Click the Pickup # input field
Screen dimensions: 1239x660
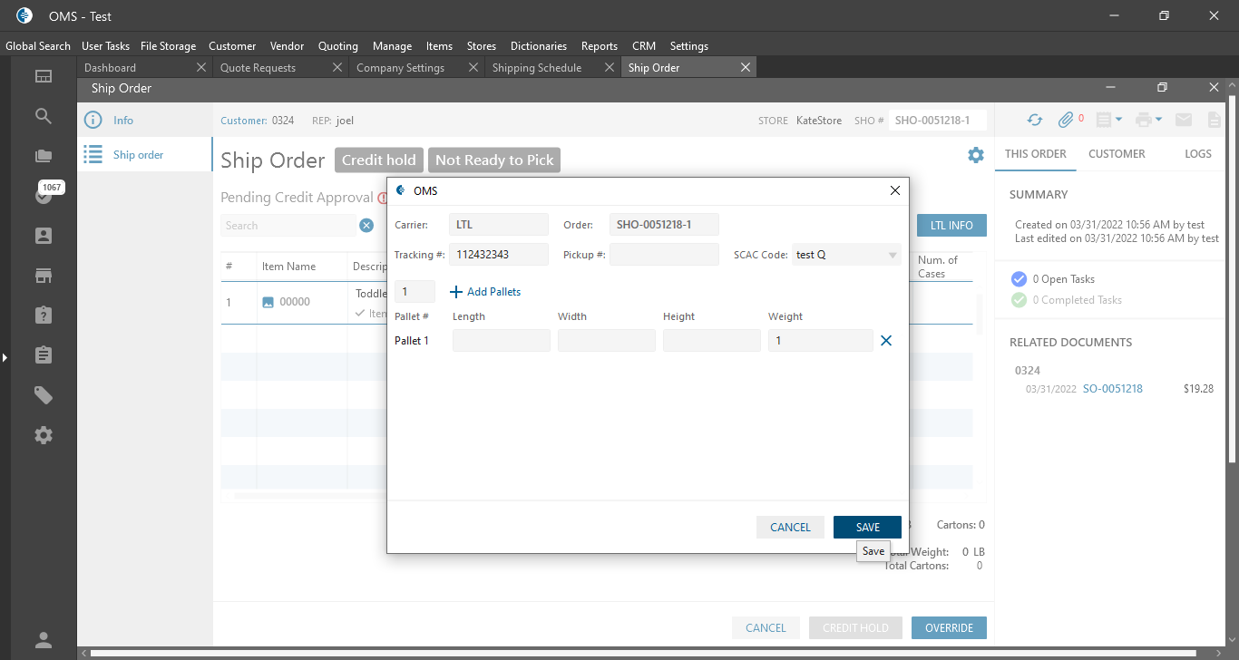(664, 255)
